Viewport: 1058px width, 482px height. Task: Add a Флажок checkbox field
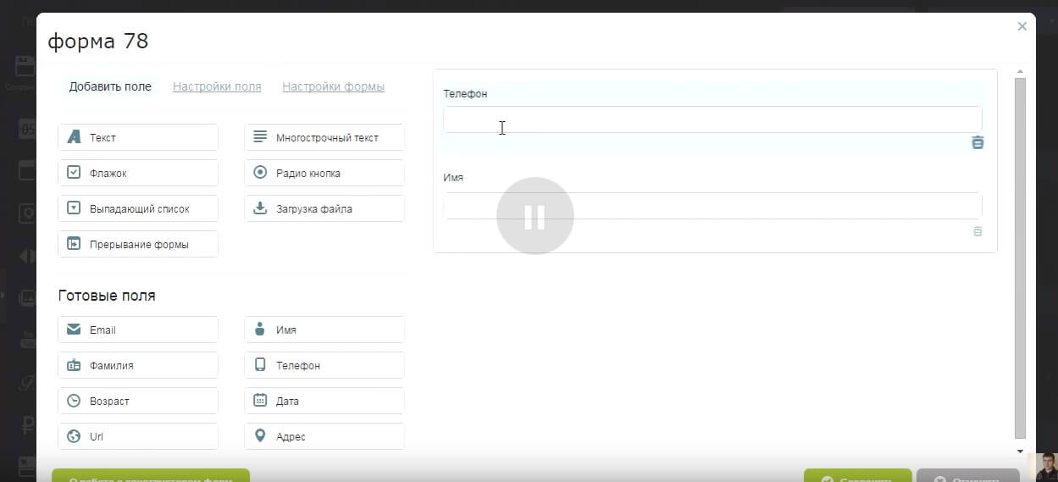coord(137,173)
